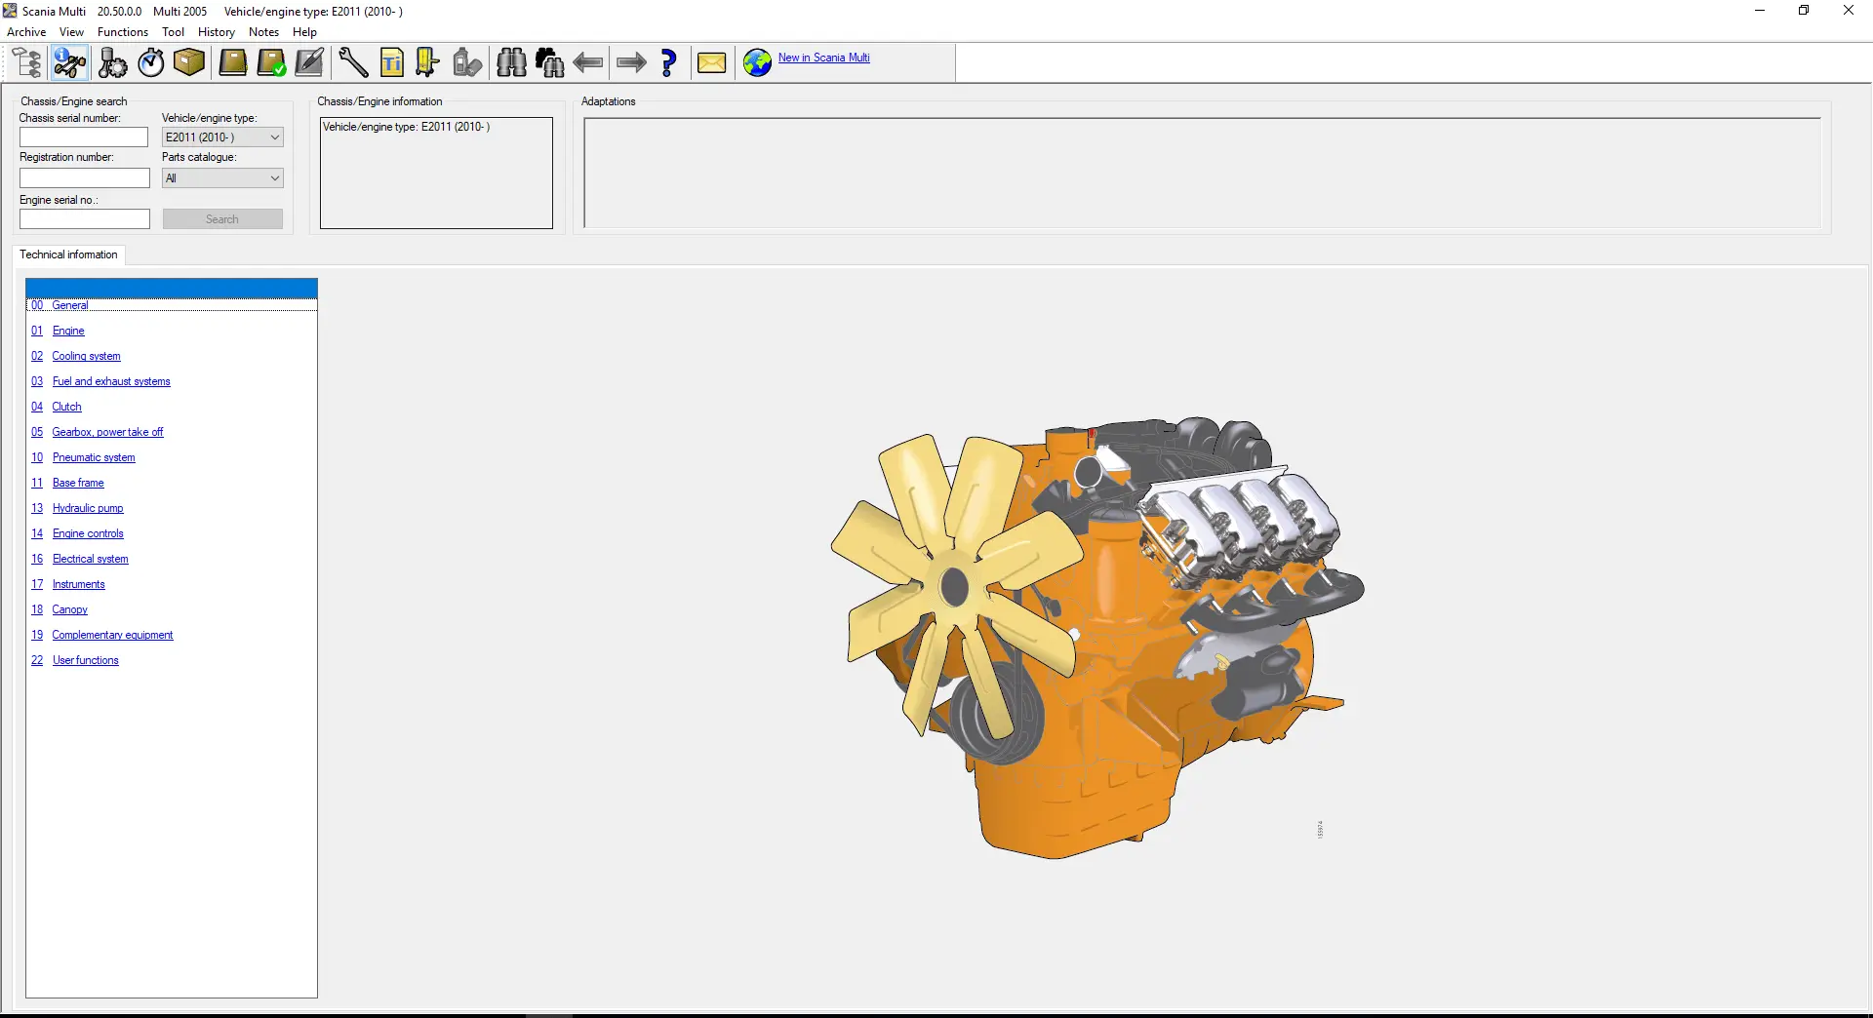Screen dimensions: 1873x1018
Task: Click the Chassis serial number field
Action: [x=84, y=137]
